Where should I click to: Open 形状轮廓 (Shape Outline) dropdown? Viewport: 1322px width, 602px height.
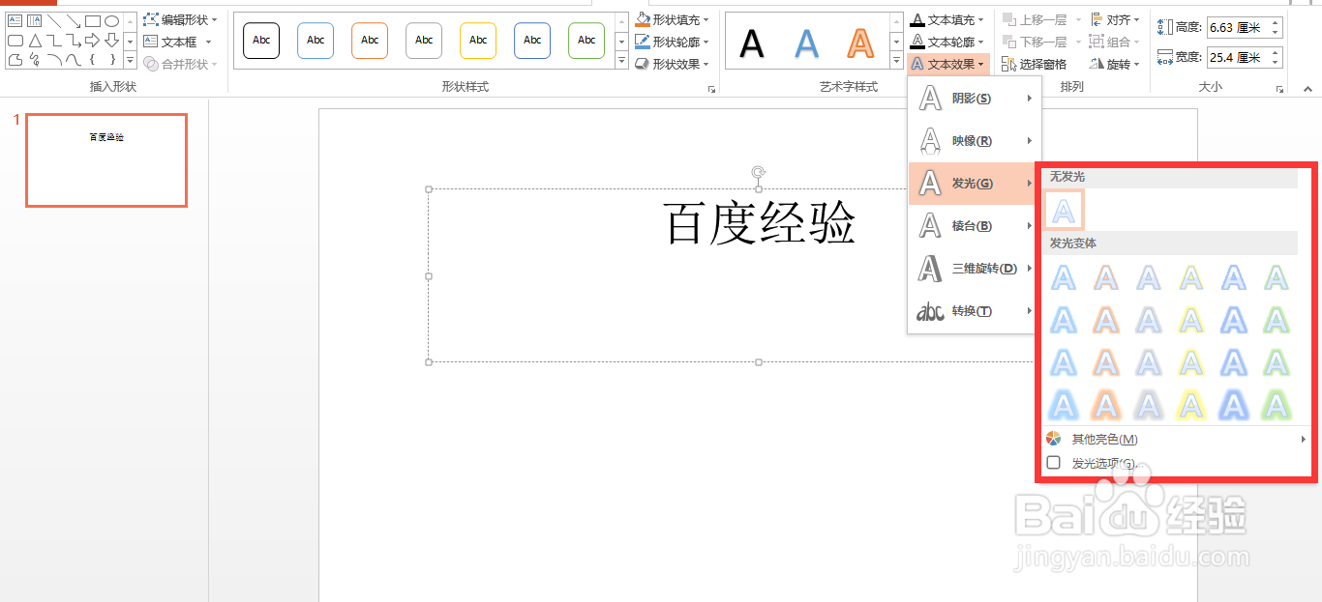click(673, 42)
